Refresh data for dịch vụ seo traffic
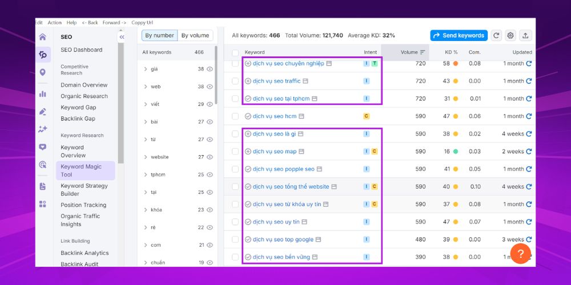The height and width of the screenshot is (285, 571). (529, 81)
